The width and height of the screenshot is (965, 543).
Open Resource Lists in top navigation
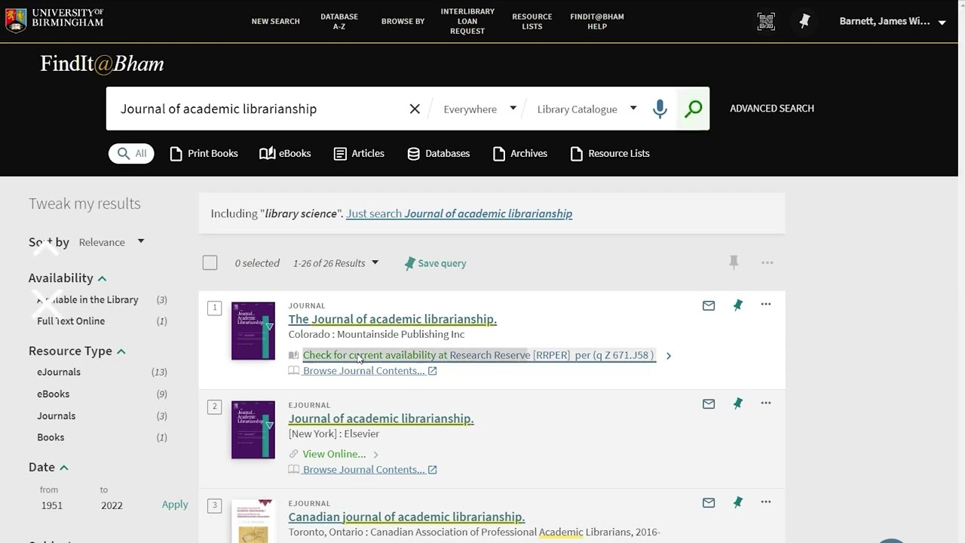point(532,21)
